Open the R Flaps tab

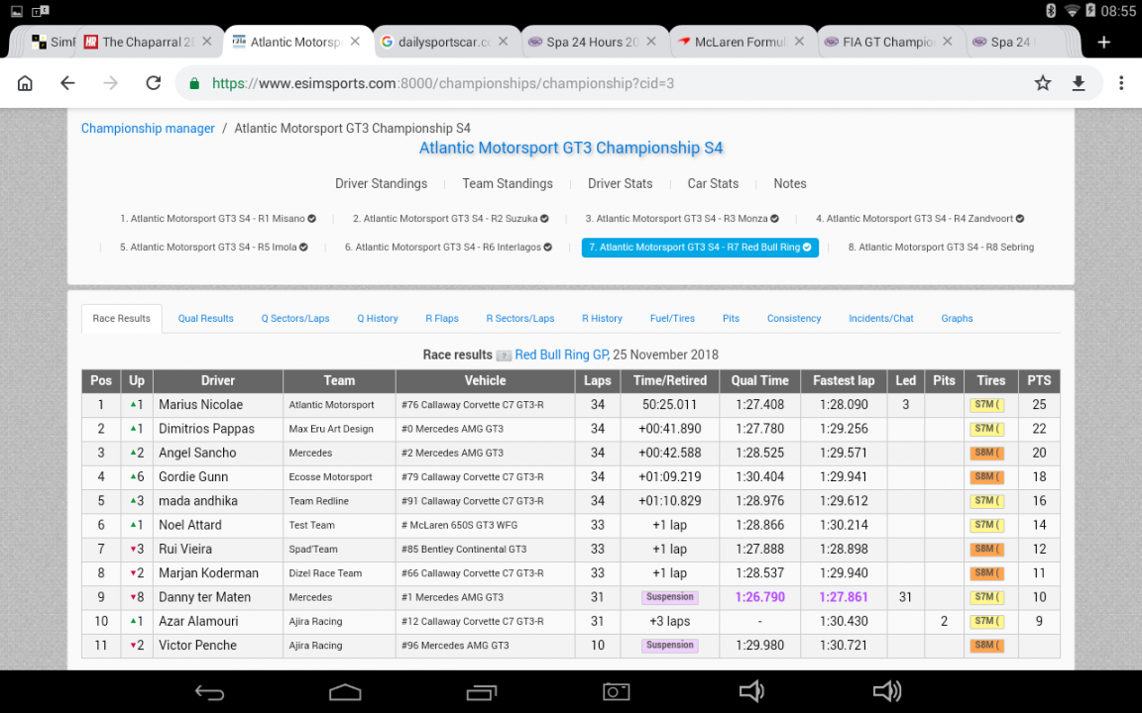pos(442,319)
